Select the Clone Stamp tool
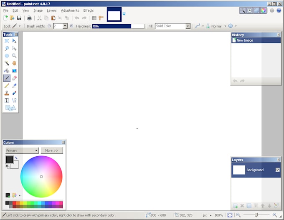The width and height of the screenshot is (284, 220). [7, 93]
